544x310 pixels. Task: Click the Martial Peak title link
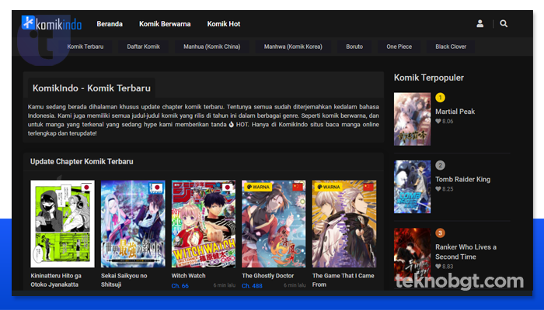pyautogui.click(x=455, y=112)
